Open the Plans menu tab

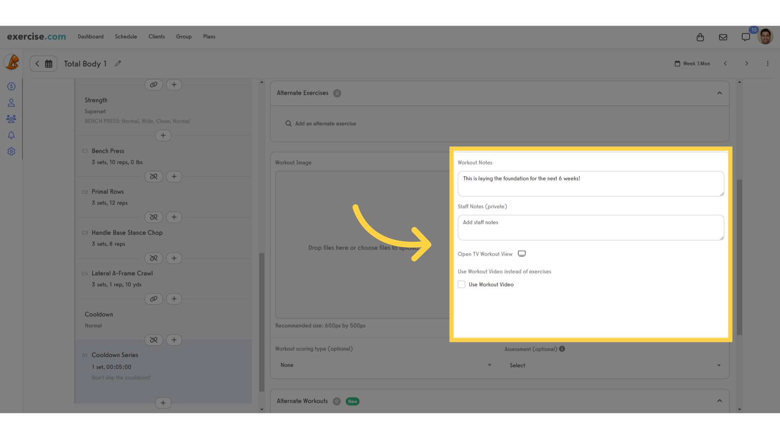(209, 37)
